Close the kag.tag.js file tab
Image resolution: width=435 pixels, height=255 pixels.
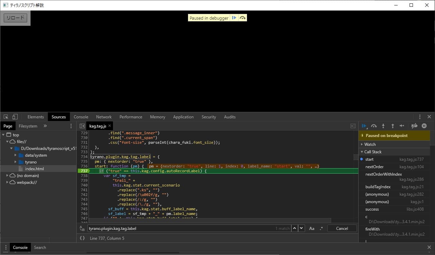110,126
